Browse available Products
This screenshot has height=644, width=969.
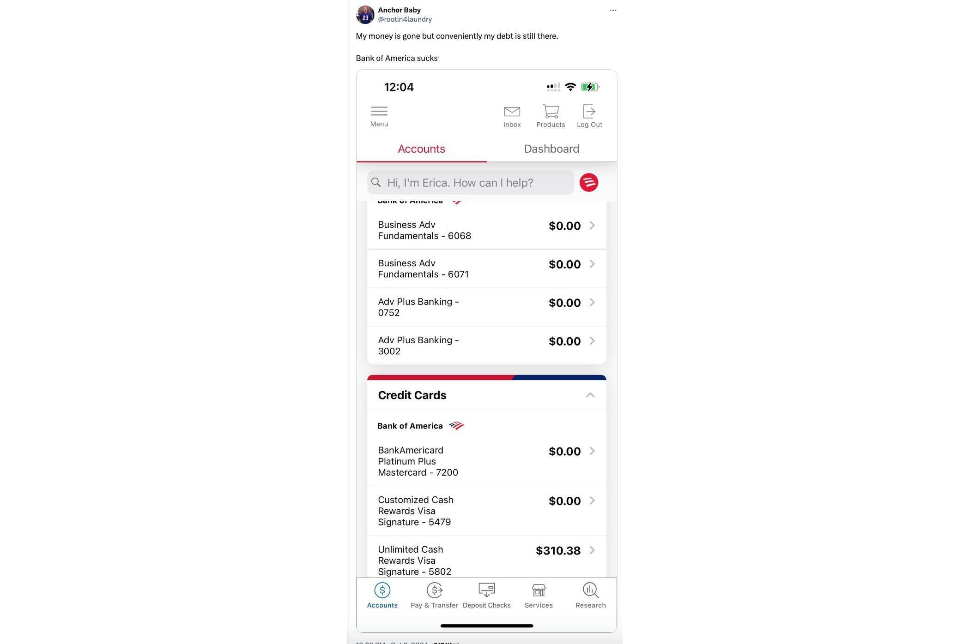click(x=551, y=115)
